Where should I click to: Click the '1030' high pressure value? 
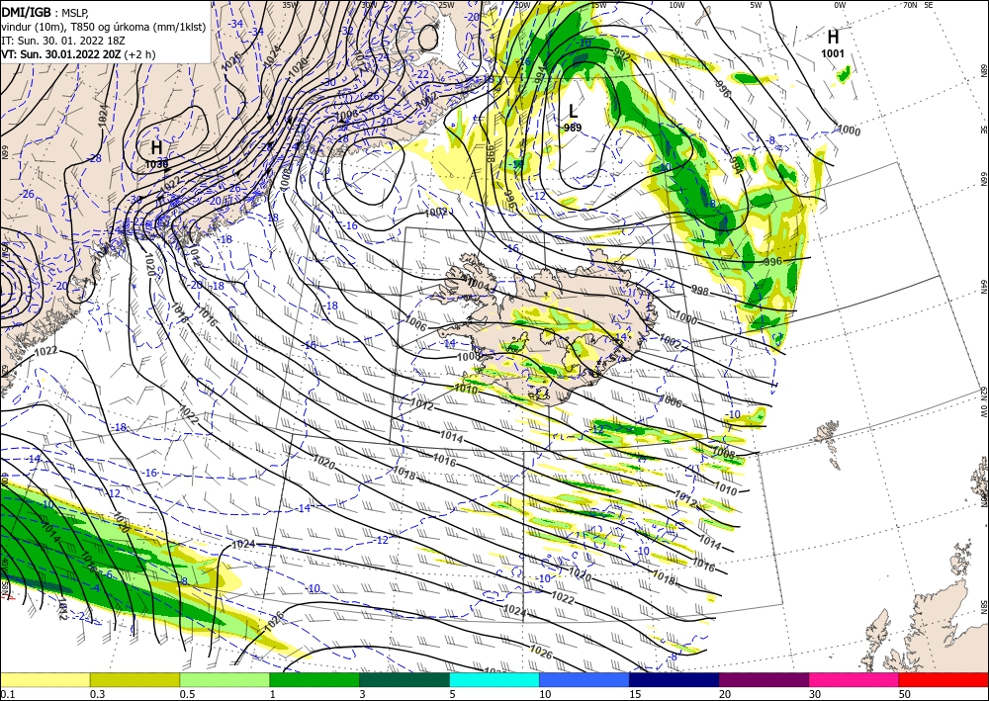tap(156, 164)
